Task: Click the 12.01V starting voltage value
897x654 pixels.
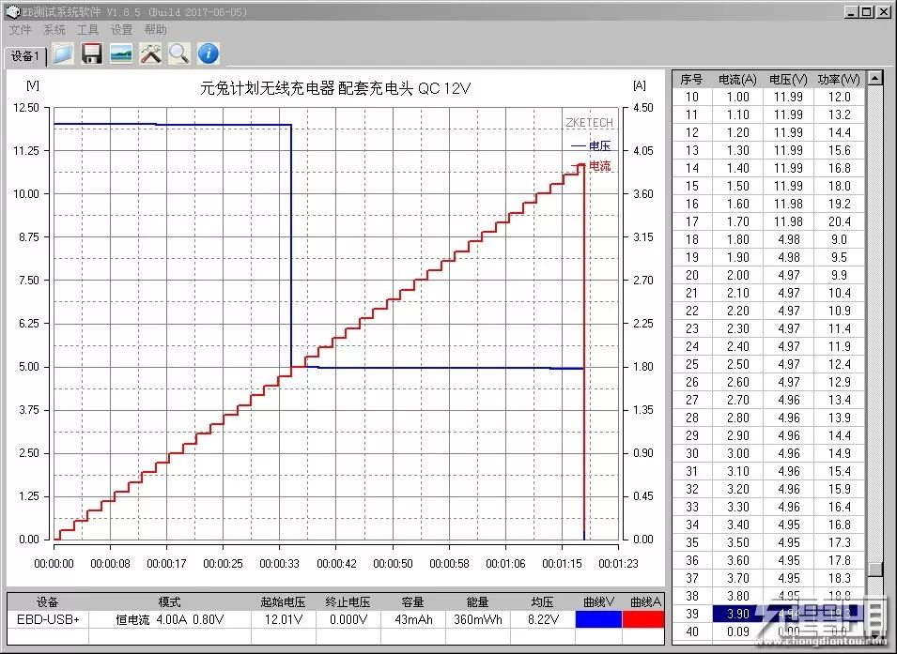Action: point(283,619)
